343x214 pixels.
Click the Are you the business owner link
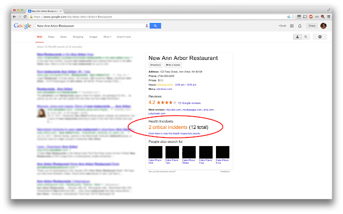[x=162, y=172]
